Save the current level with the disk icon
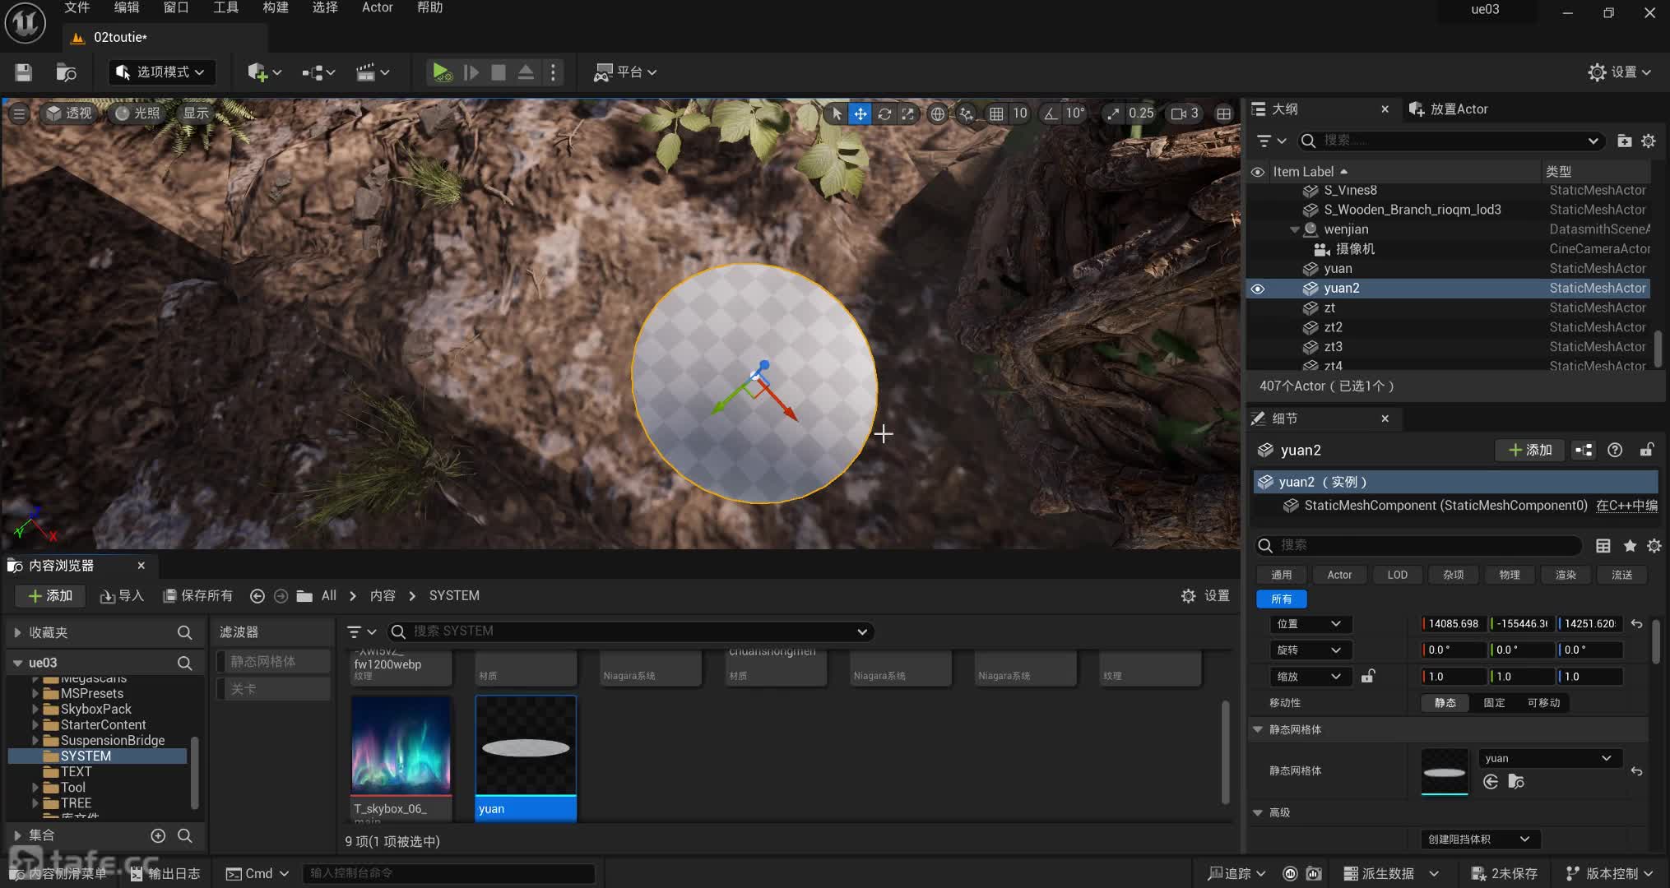Image resolution: width=1670 pixels, height=888 pixels. tap(23, 72)
